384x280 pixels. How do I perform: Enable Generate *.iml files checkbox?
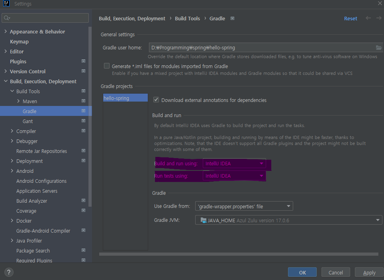click(x=106, y=66)
